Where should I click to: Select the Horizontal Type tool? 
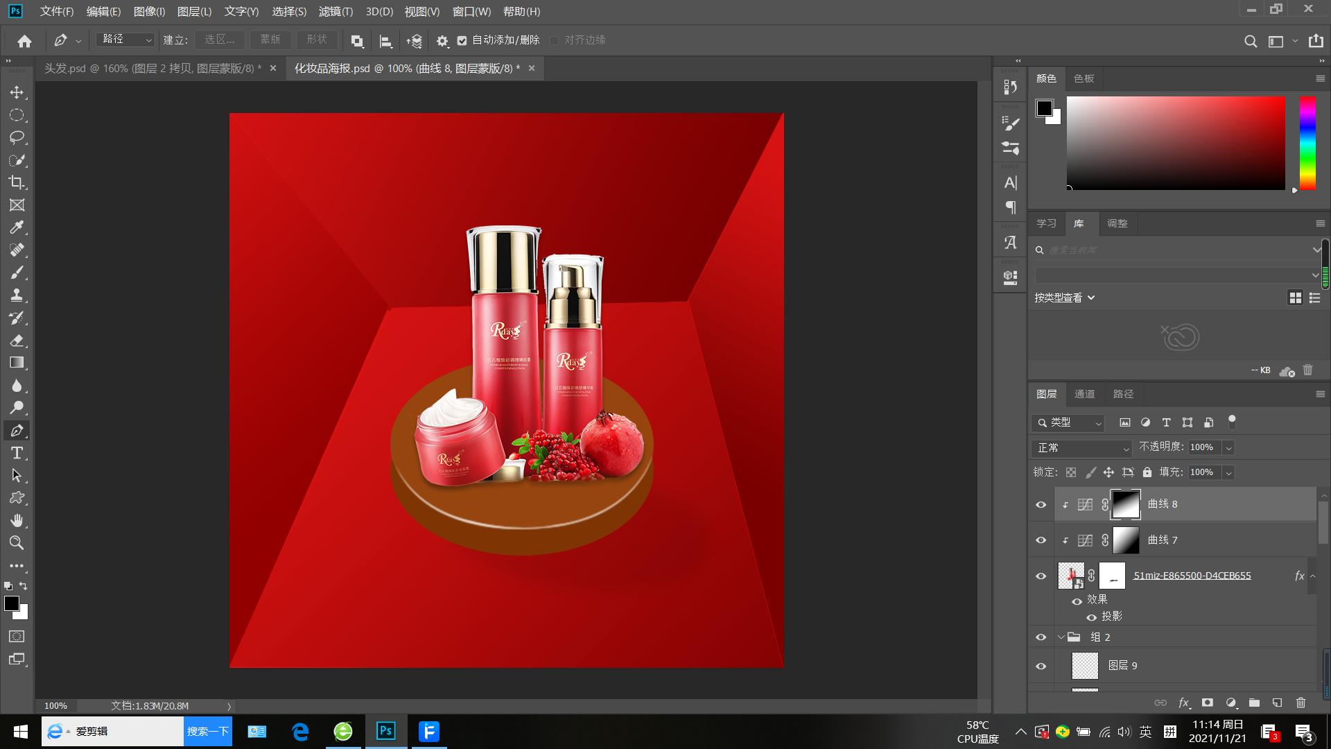point(17,453)
